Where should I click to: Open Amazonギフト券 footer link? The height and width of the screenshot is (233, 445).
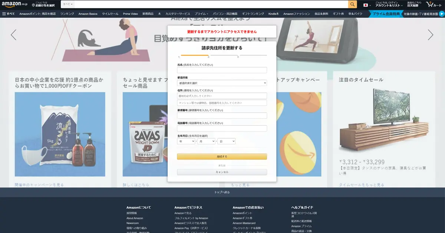point(243,218)
